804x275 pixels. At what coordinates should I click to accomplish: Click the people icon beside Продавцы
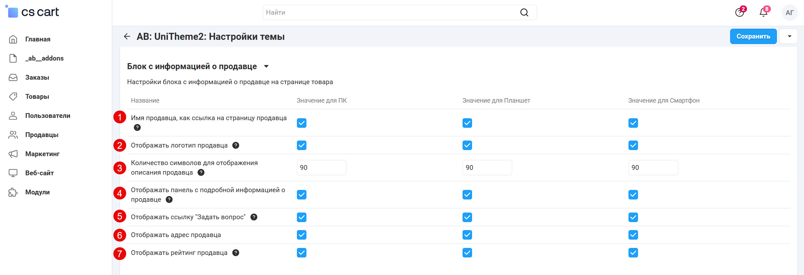(x=13, y=135)
